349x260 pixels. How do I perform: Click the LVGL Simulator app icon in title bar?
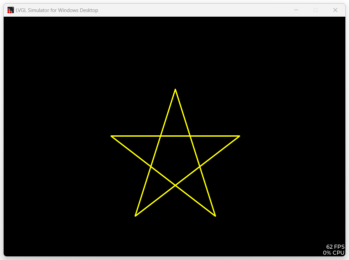pyautogui.click(x=11, y=10)
